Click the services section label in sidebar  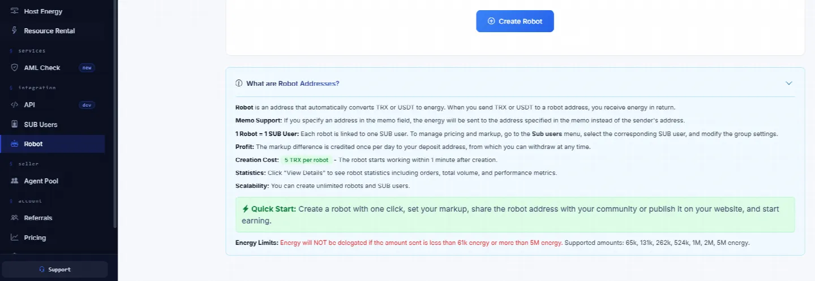point(32,51)
